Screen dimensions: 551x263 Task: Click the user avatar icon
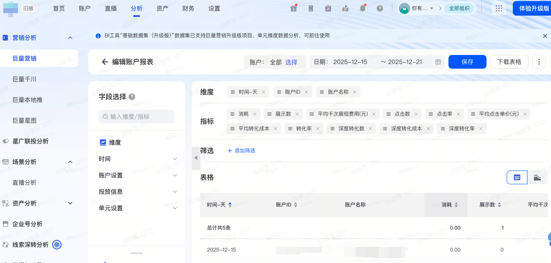pos(405,8)
